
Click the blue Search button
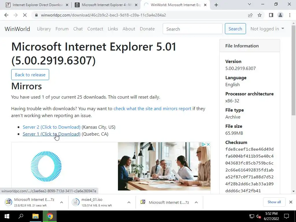coord(235,29)
